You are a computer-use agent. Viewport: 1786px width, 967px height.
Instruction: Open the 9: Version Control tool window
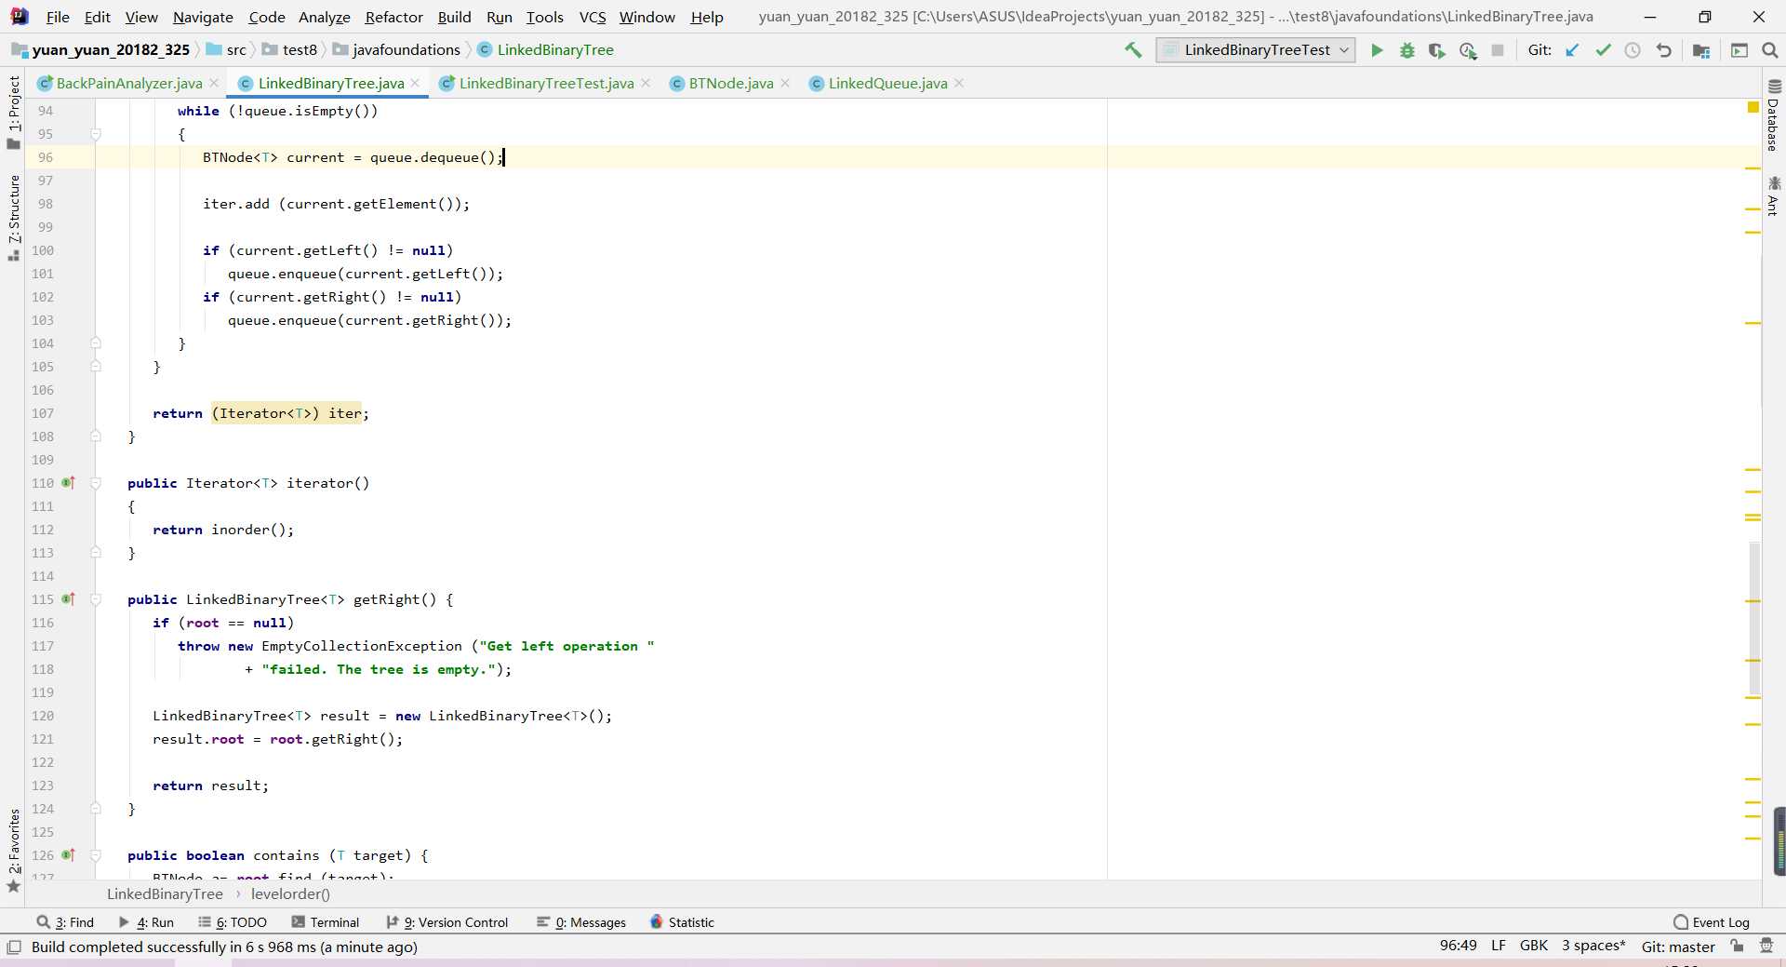tap(447, 922)
